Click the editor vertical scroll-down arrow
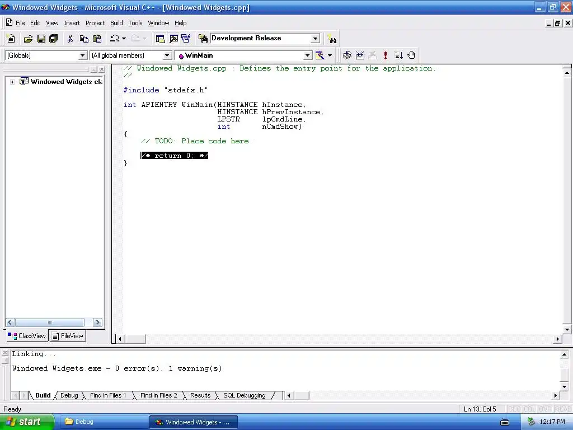 click(x=567, y=329)
